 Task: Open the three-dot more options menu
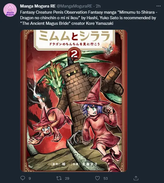(158, 6)
